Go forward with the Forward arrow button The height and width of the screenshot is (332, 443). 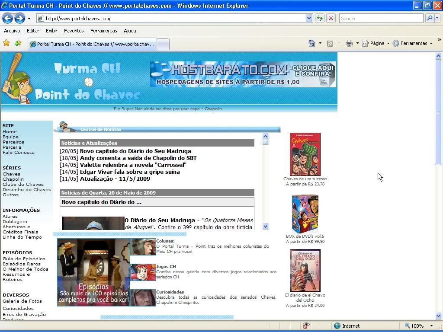pos(19,19)
